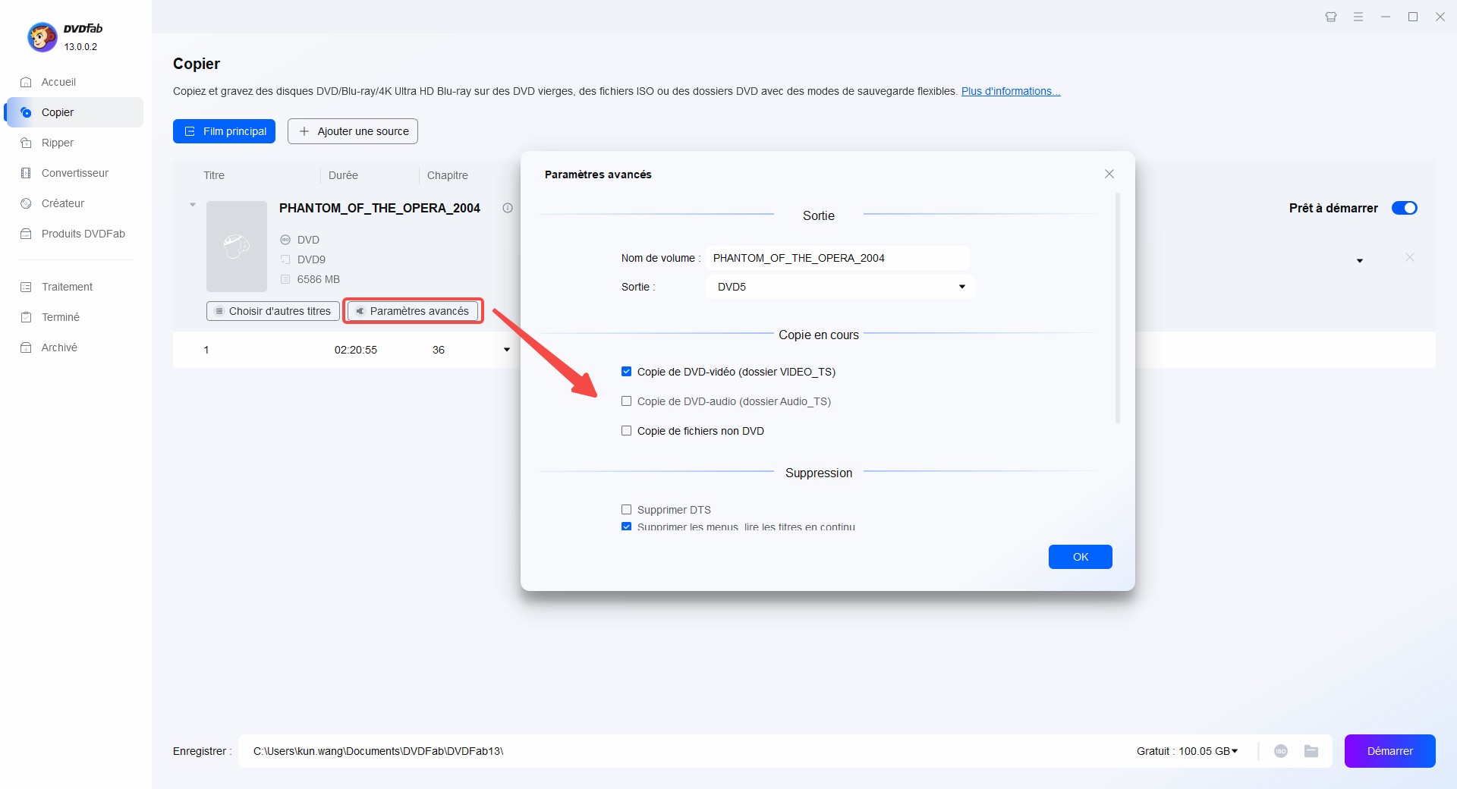Image resolution: width=1457 pixels, height=789 pixels.
Task: Check the Supprimer DTS option
Action: coord(626,510)
